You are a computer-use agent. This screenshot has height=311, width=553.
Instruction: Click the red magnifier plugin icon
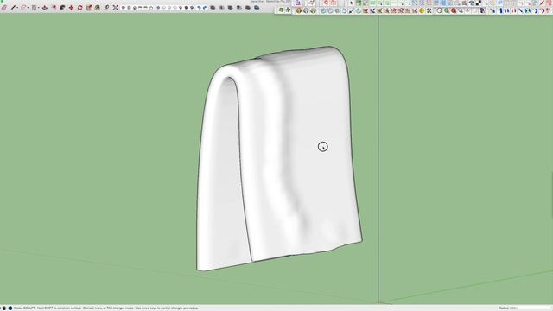coord(454,11)
